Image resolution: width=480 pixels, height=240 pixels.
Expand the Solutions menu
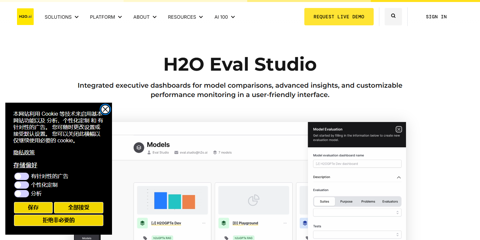pyautogui.click(x=62, y=17)
